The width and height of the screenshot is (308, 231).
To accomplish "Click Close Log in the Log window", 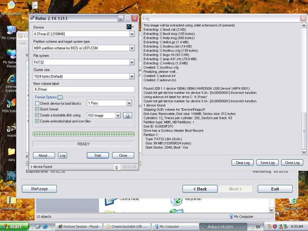I will click(x=292, y=163).
